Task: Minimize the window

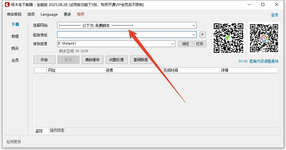Action: [x=249, y=5]
